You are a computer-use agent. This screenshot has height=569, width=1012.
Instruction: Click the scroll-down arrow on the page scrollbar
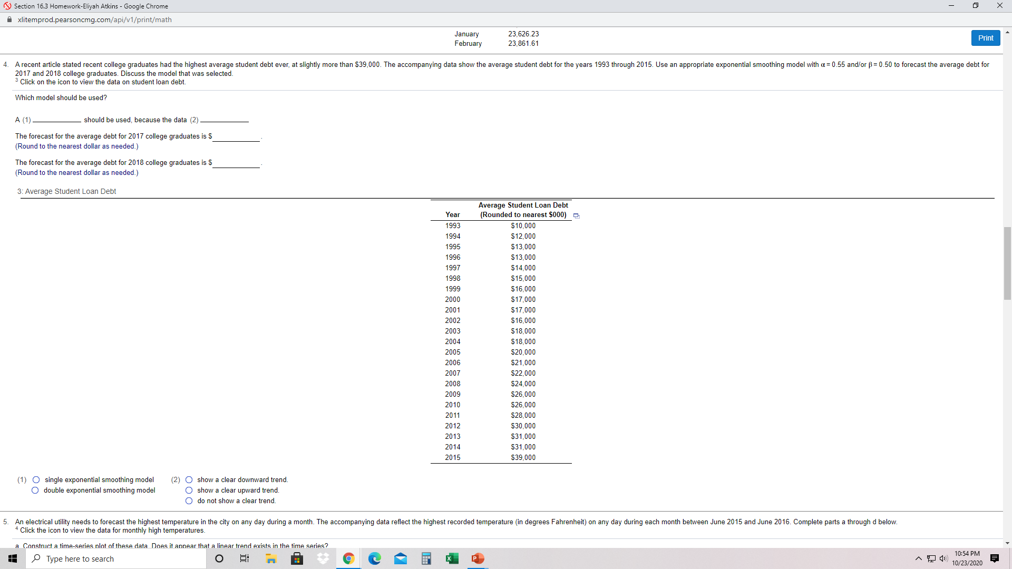click(x=1007, y=543)
